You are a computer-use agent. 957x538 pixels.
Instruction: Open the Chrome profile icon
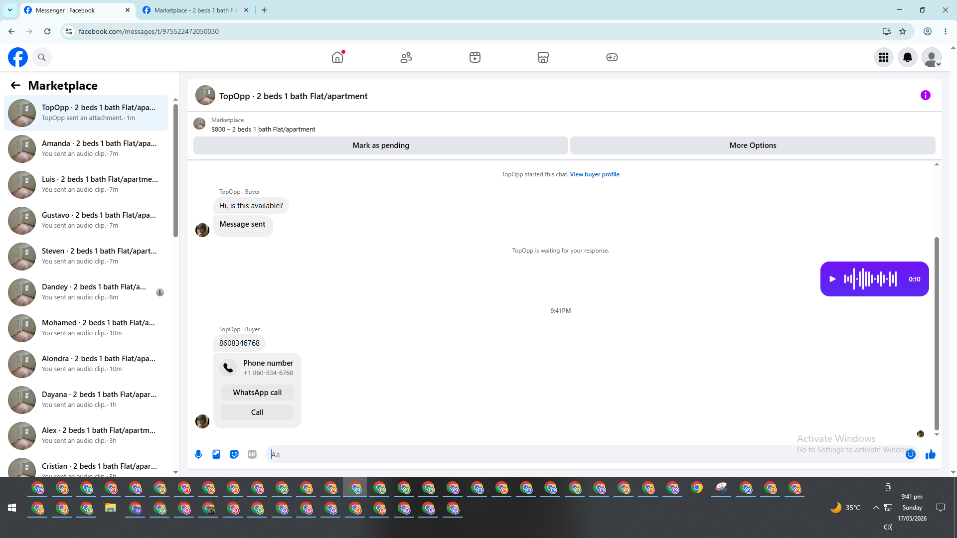(x=928, y=31)
